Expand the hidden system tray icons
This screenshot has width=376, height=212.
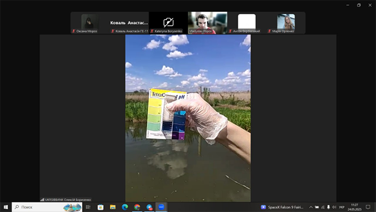(x=311, y=207)
